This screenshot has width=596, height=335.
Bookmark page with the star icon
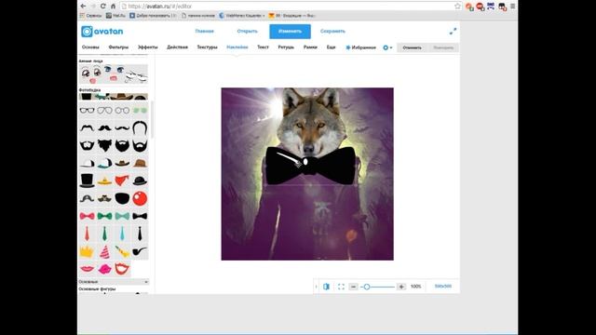pyautogui.click(x=457, y=7)
